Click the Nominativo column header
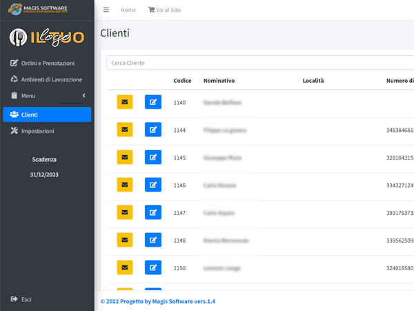 coord(219,81)
